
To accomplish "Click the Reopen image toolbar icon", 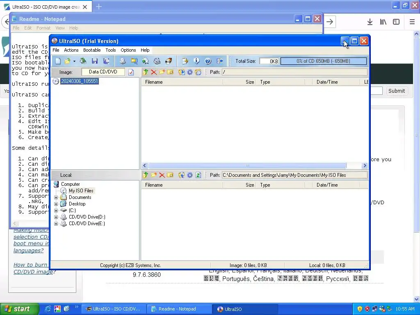I will [83, 61].
